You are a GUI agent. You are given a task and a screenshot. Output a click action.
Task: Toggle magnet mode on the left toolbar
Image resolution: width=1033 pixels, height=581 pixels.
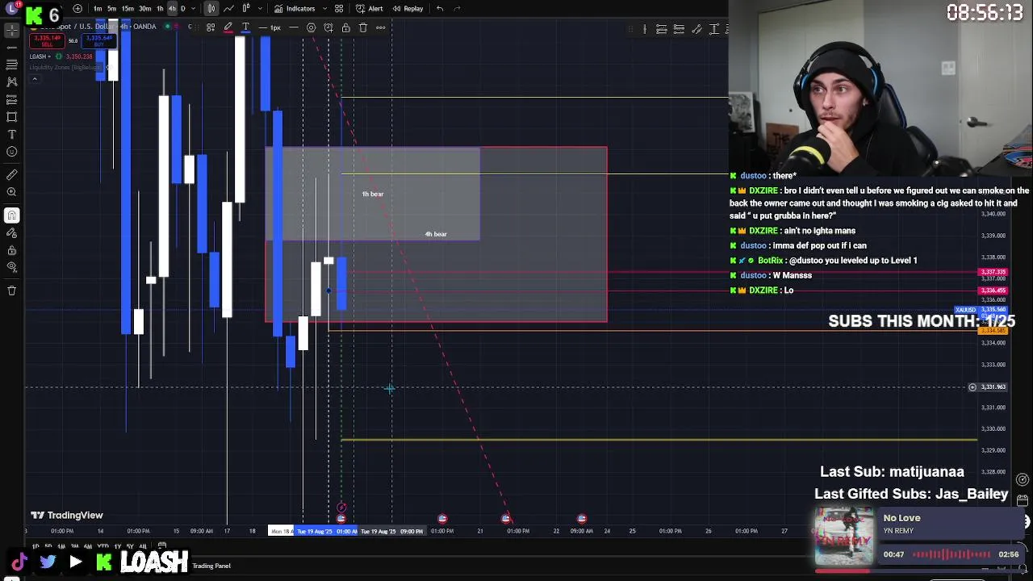tap(11, 215)
